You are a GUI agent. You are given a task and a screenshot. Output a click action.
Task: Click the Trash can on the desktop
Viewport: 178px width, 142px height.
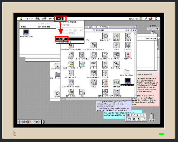152,116
